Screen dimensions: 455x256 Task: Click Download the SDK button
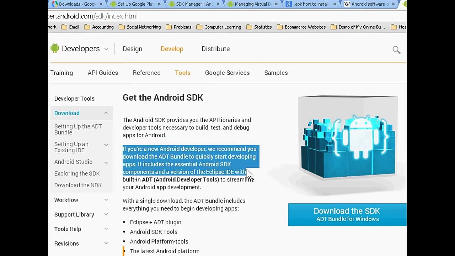347,215
